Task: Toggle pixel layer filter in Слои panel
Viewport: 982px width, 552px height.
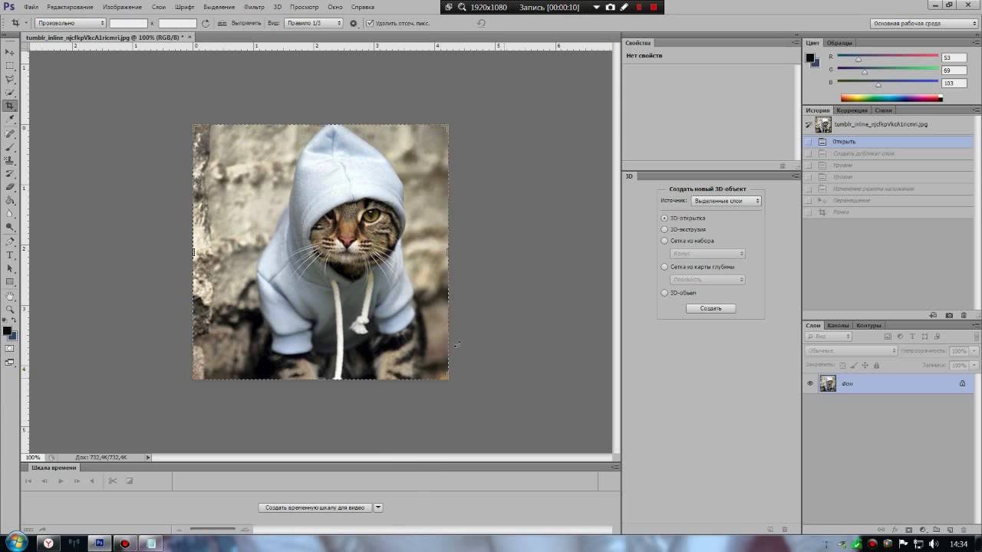Action: coord(888,337)
